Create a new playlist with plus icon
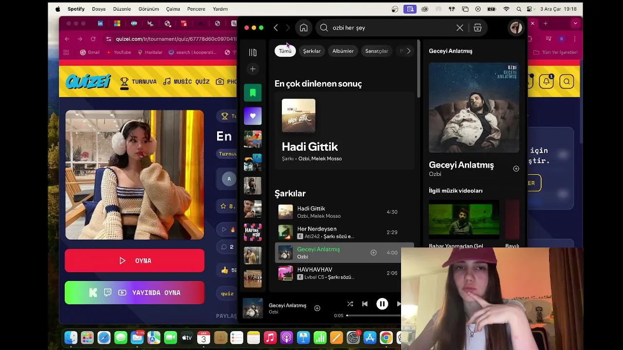The image size is (623, 350). 253,69
